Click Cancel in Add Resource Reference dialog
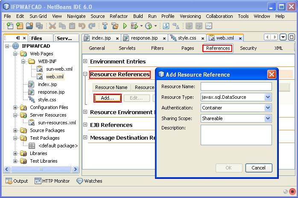The image size is (298, 198). pos(258,168)
